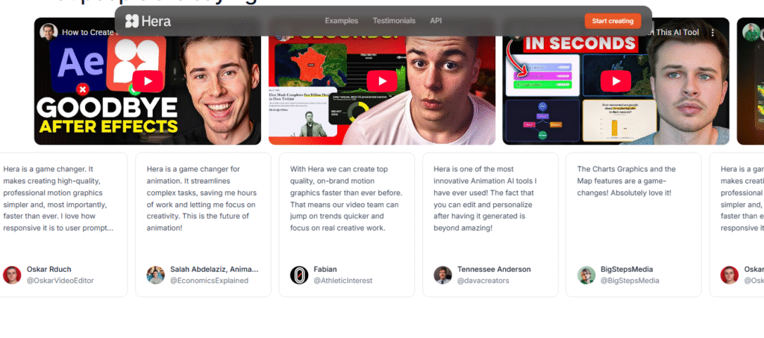764x338 pixels.
Task: Click the orange Start creating button
Action: (x=612, y=21)
